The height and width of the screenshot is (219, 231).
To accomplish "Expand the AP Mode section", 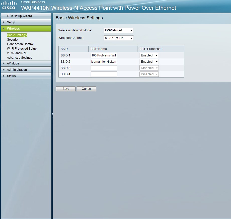I will pos(26,63).
